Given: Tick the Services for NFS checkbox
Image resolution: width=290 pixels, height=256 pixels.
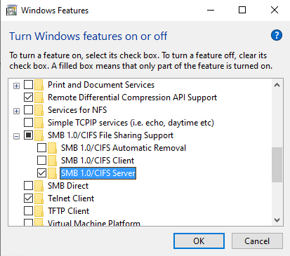Looking at the screenshot, I should pyautogui.click(x=28, y=110).
